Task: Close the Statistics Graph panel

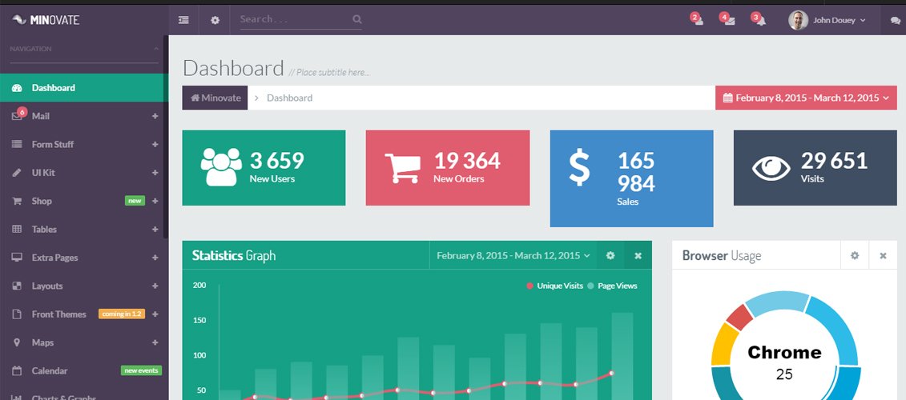Action: [638, 255]
